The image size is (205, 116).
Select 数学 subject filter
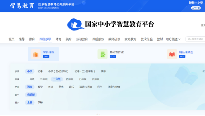coord(40,87)
